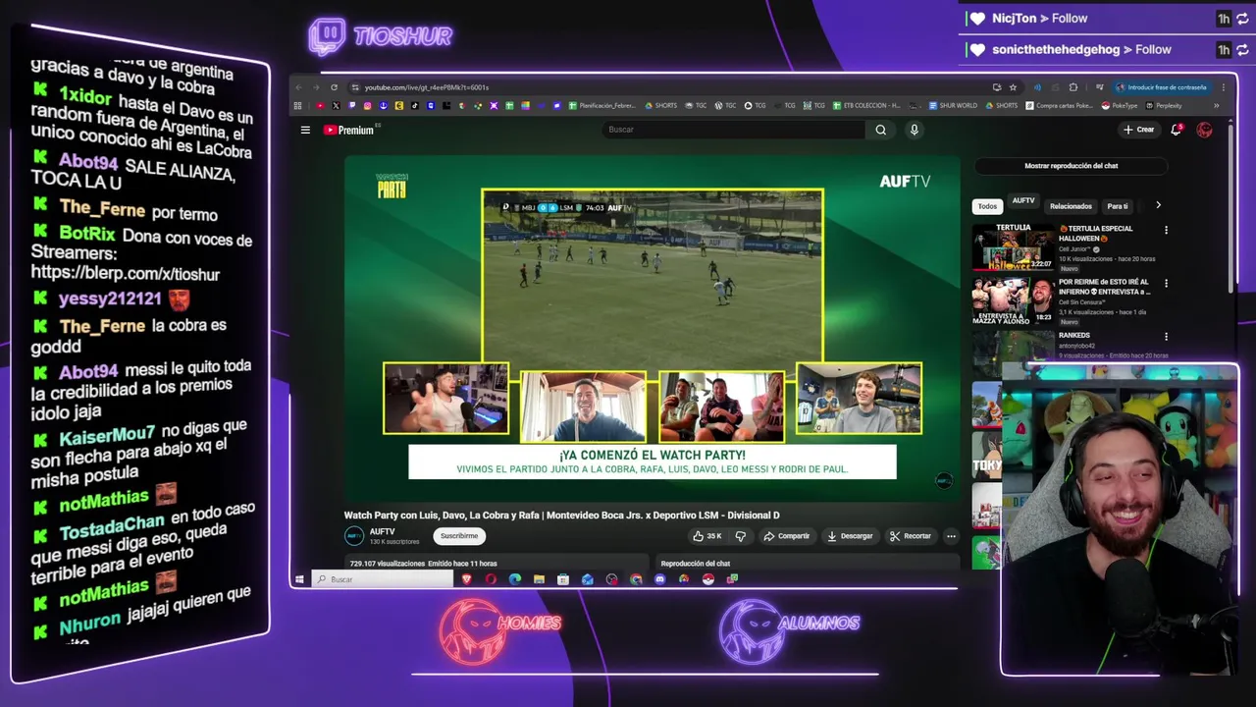Open Brave browser from the taskbar
1256x707 pixels.
[466, 579]
